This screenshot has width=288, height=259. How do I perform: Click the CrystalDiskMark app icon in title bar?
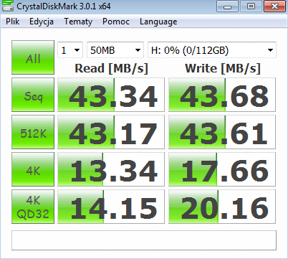coord(8,6)
